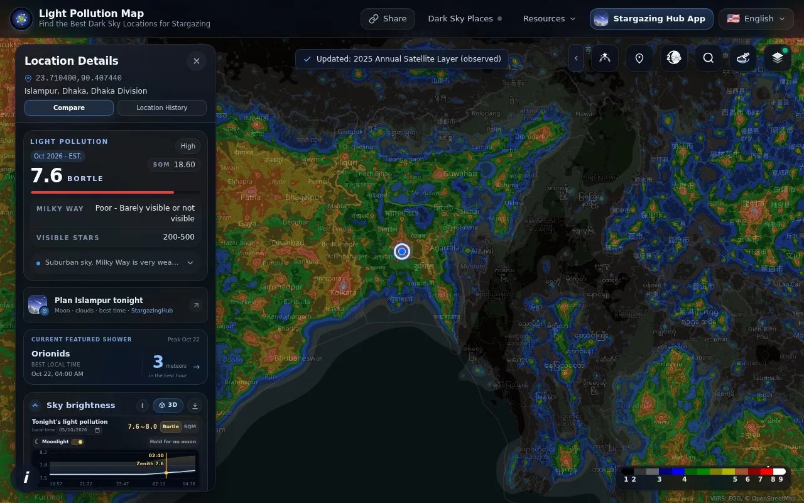The width and height of the screenshot is (804, 503).
Task: Click the Oct 2026 EST. date badge
Action: tap(58, 156)
